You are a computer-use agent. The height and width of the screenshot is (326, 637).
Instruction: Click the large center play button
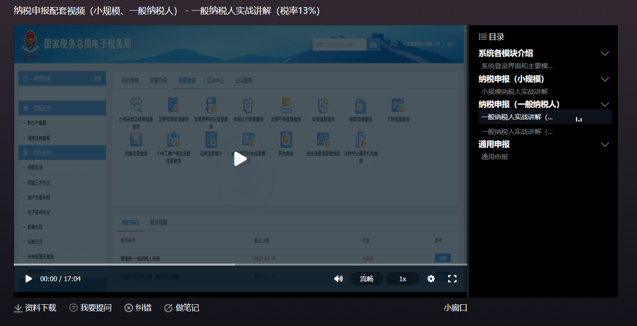point(240,159)
